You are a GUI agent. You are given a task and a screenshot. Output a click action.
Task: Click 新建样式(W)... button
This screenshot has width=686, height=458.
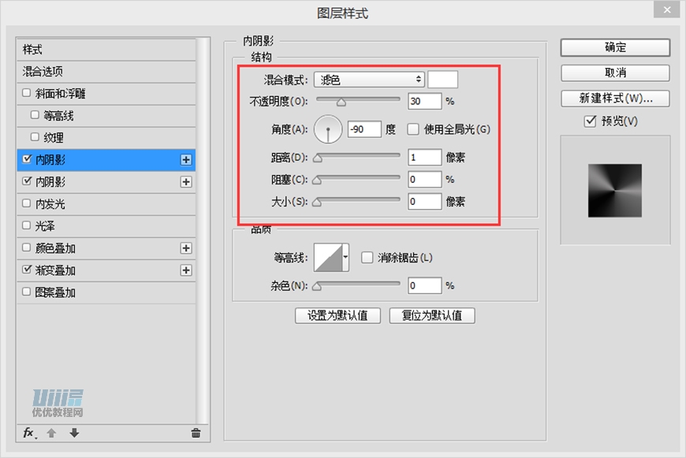tap(615, 99)
